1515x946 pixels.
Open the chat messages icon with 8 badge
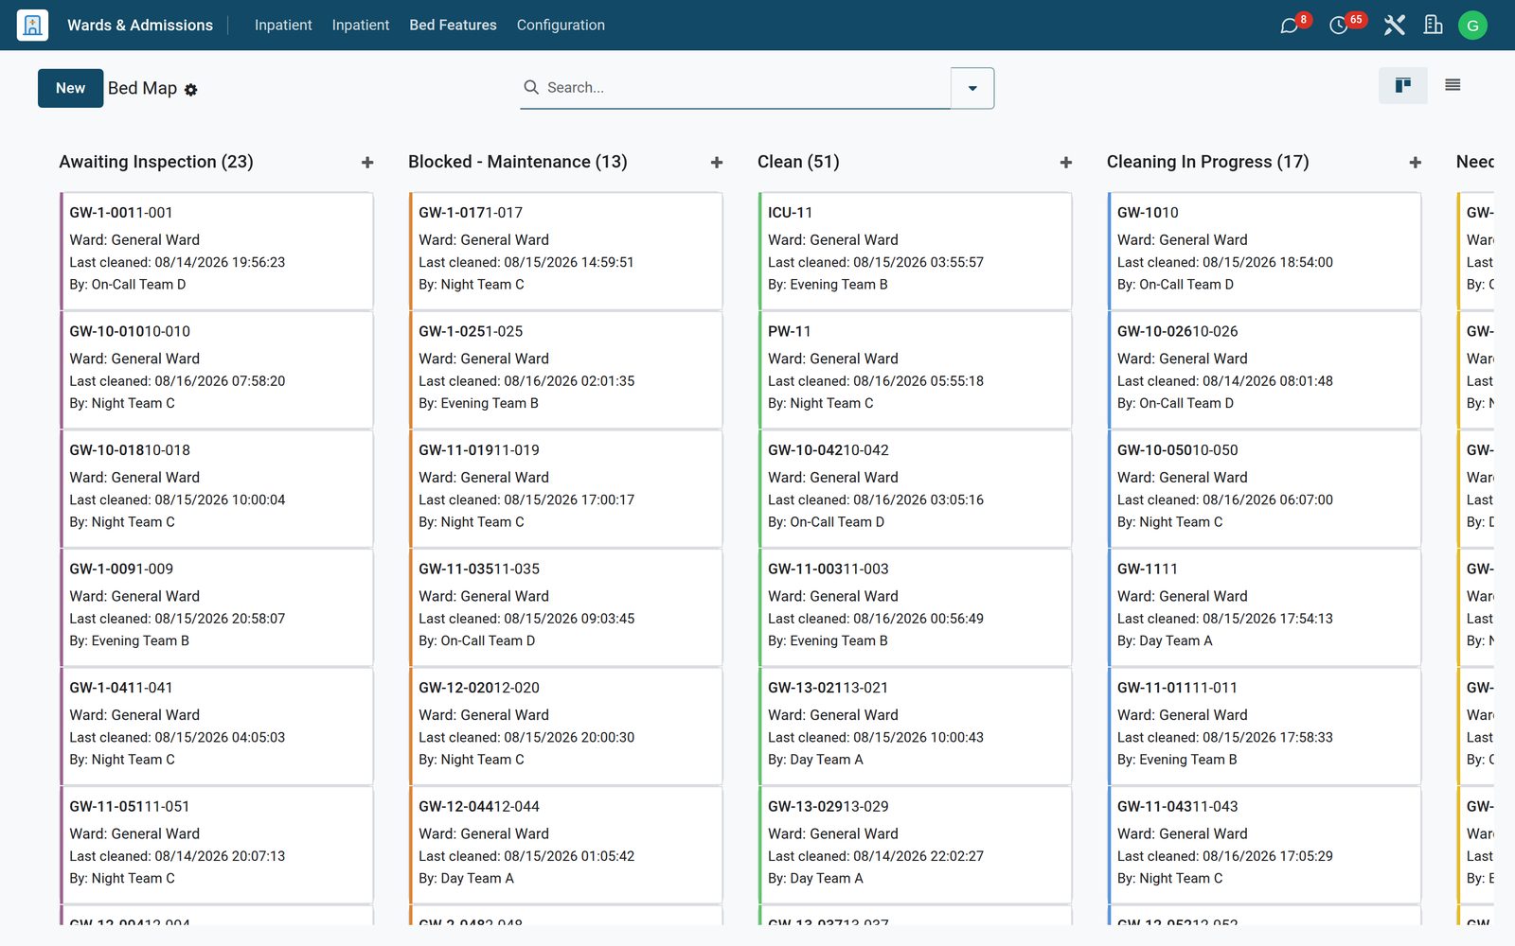point(1289,26)
